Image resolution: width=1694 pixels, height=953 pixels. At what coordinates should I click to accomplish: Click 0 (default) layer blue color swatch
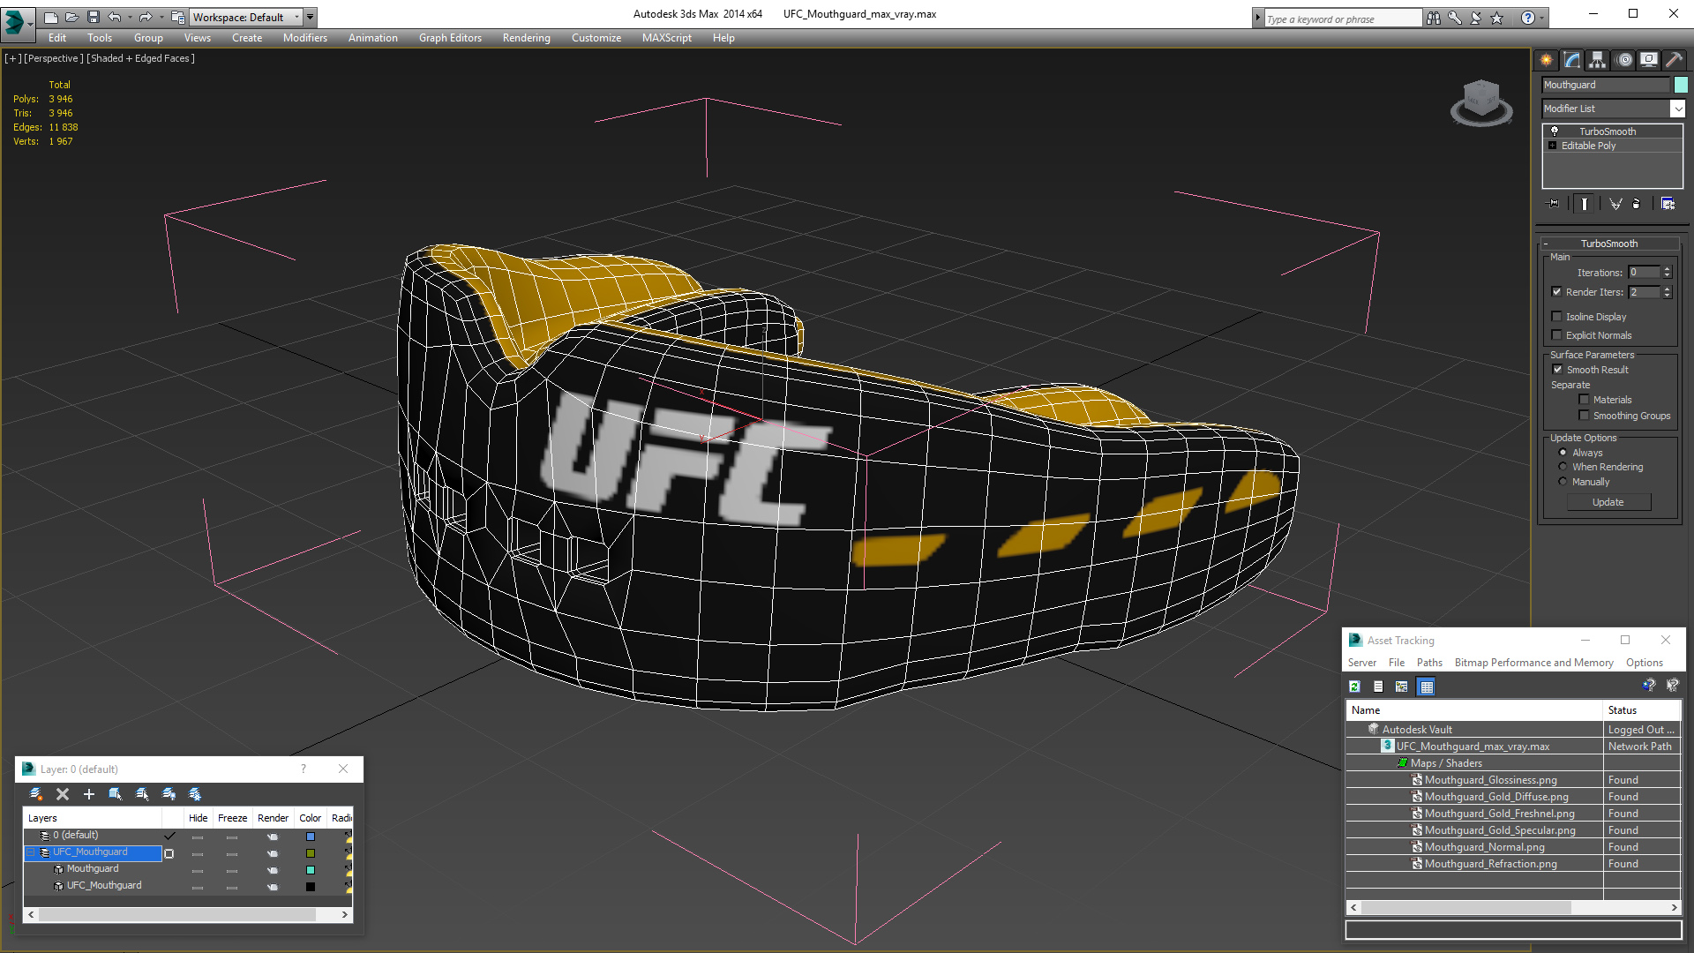pyautogui.click(x=311, y=837)
